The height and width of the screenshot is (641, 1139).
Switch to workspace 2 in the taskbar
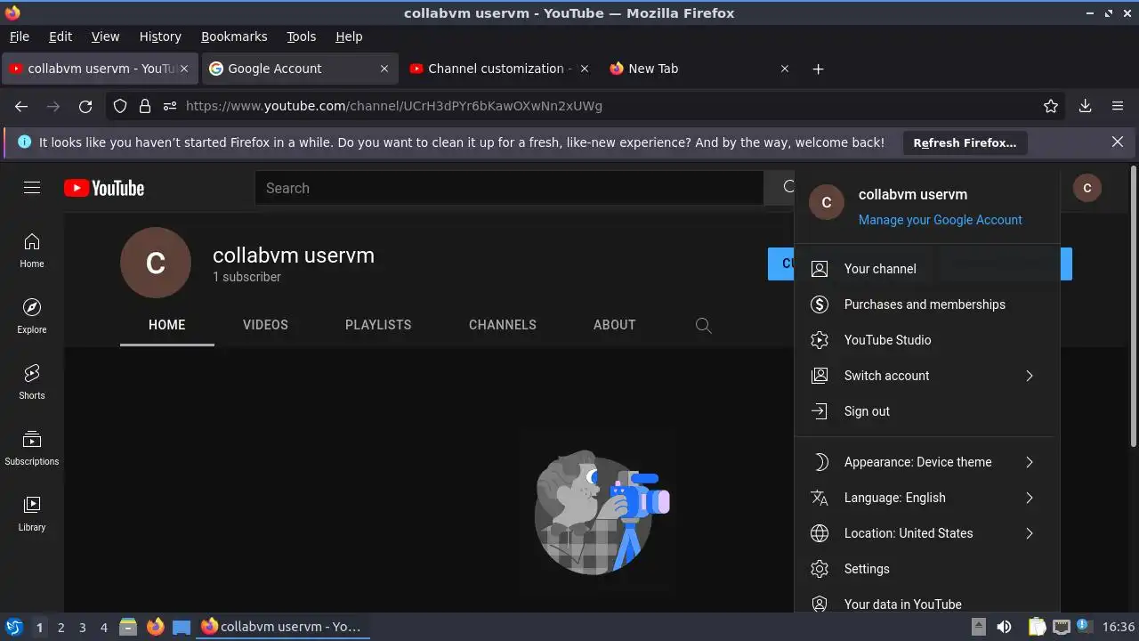point(61,628)
